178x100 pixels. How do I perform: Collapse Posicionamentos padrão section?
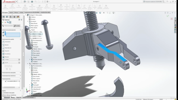(x=20, y=39)
